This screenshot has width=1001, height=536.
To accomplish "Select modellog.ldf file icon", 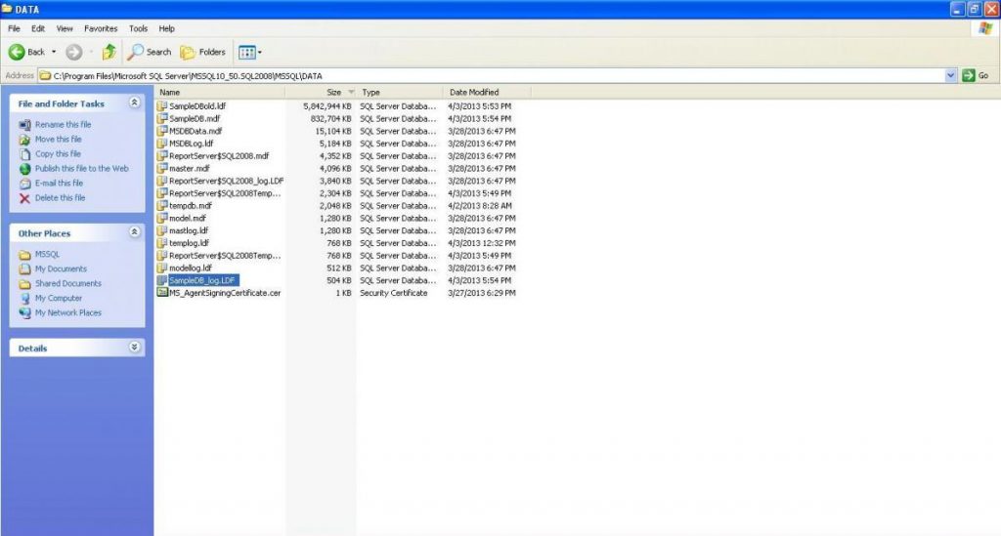I will click(x=162, y=268).
